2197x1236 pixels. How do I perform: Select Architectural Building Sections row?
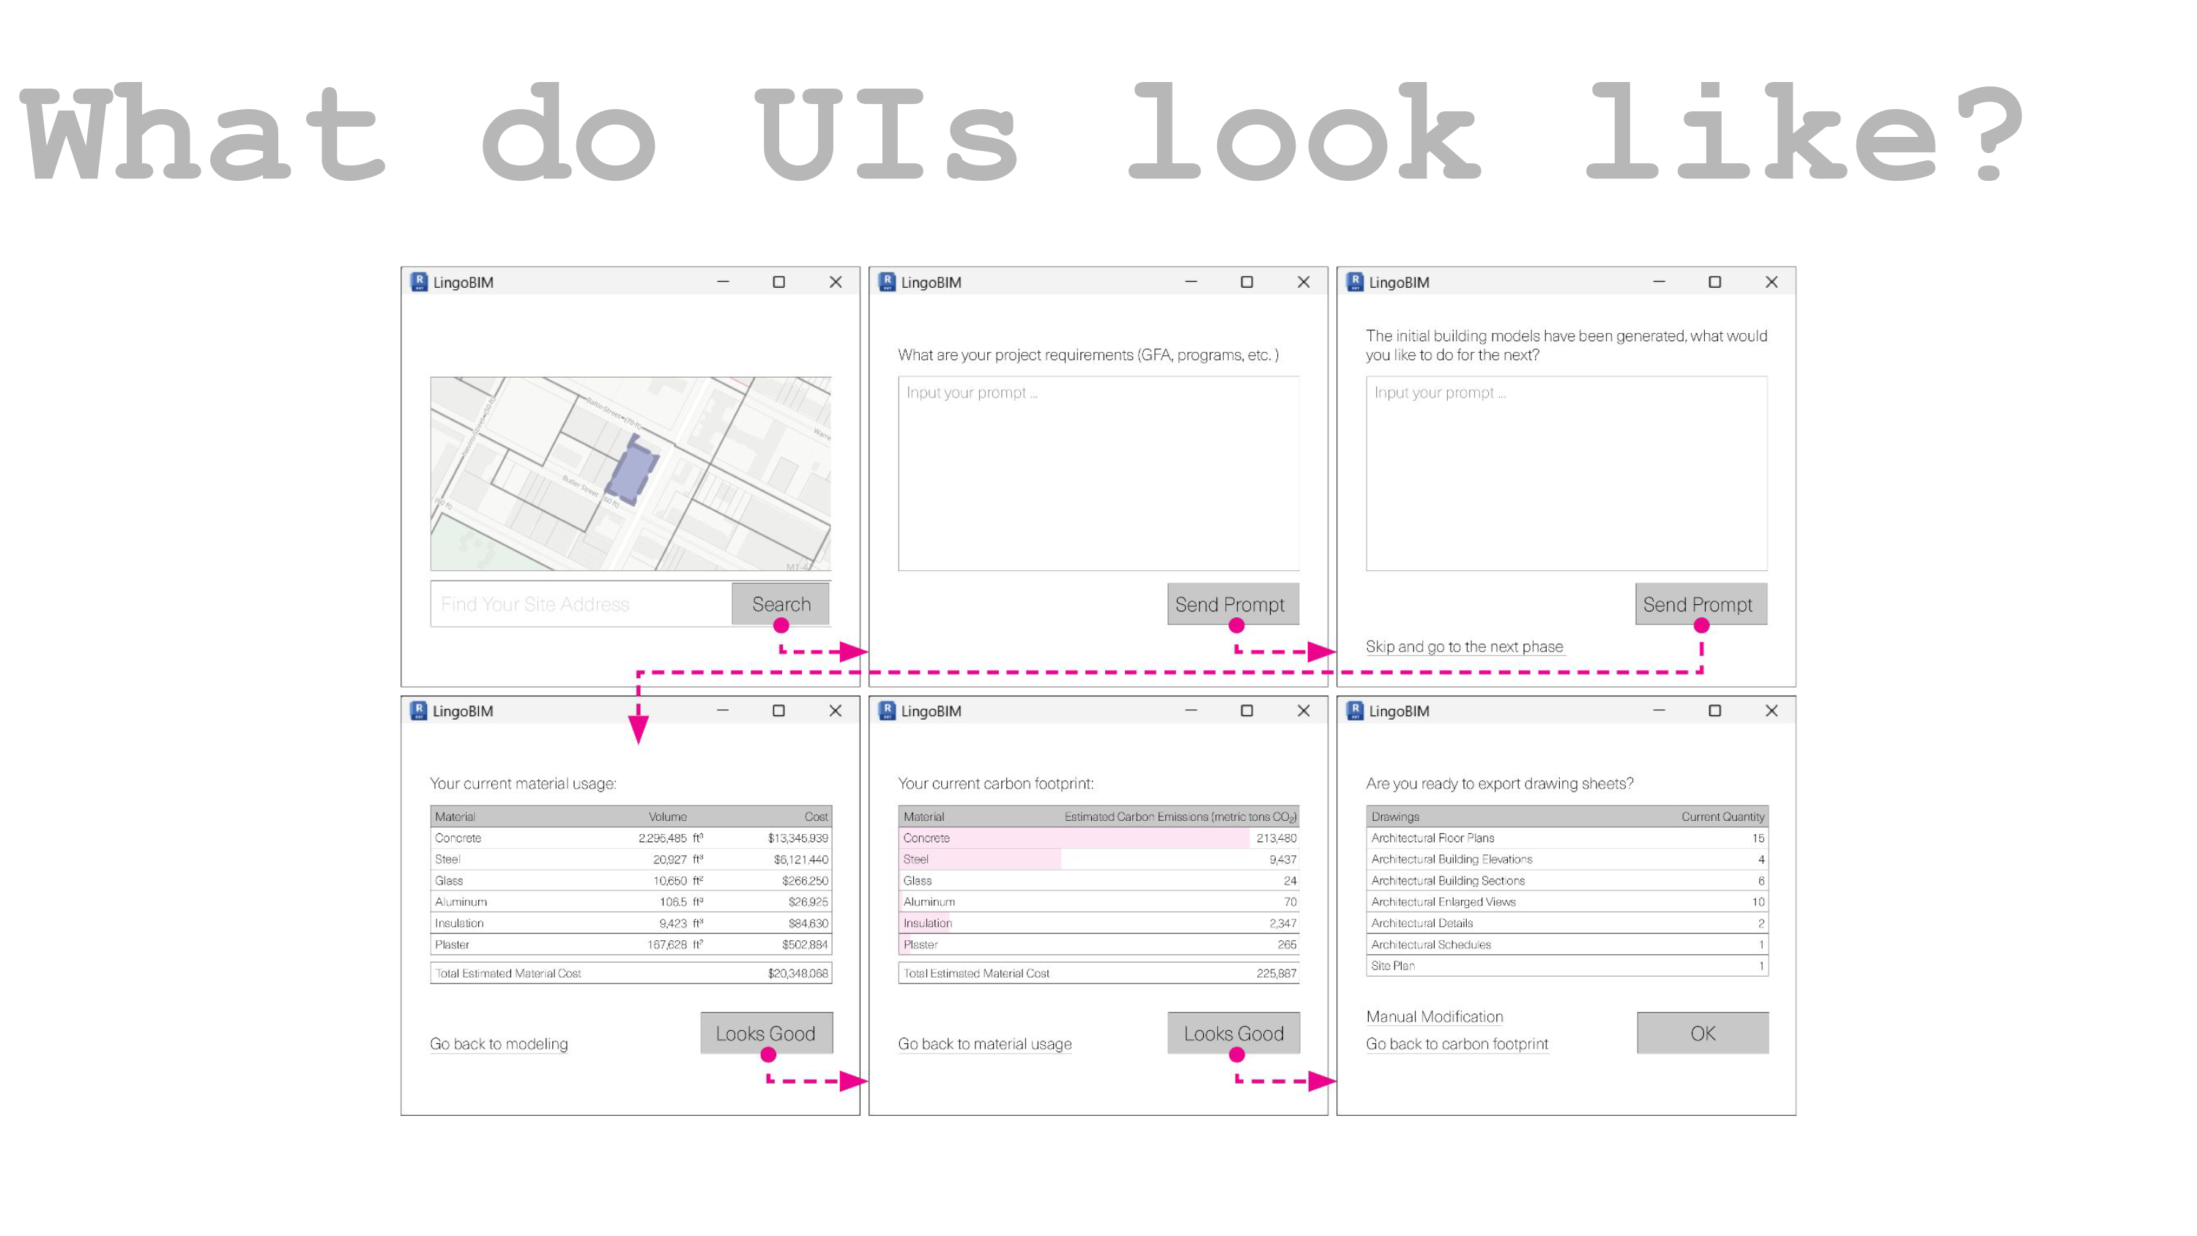(1566, 880)
